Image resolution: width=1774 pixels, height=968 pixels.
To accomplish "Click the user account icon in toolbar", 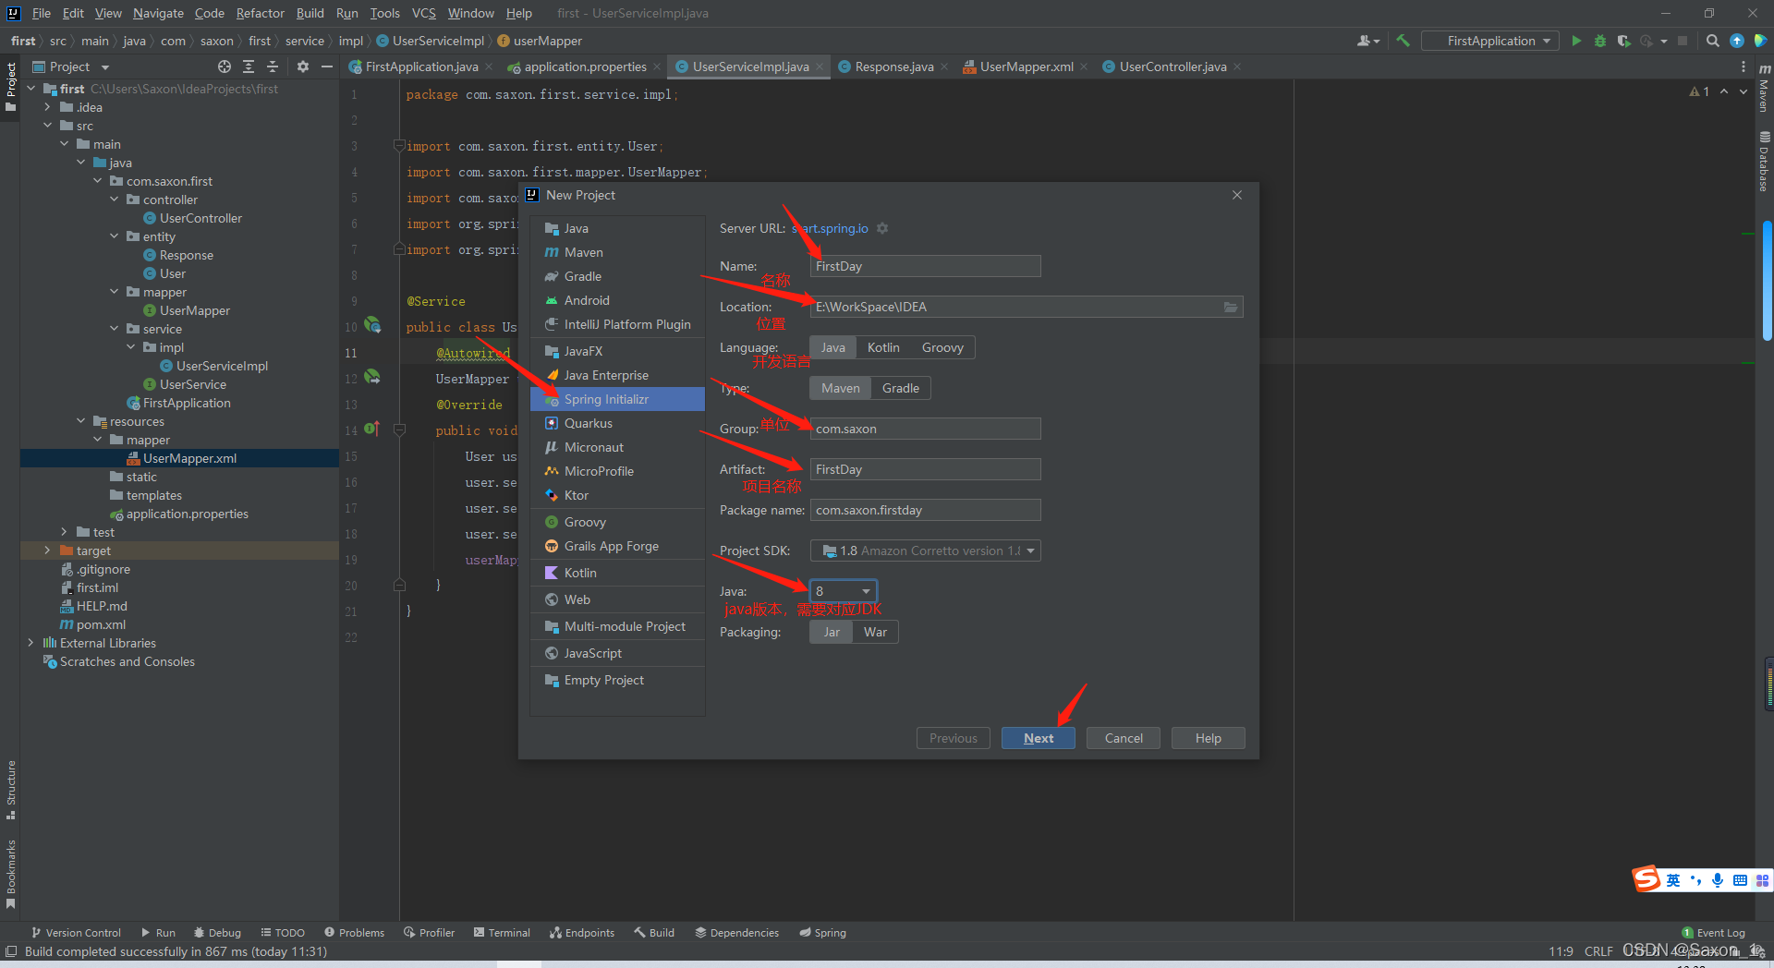I will (x=1367, y=41).
